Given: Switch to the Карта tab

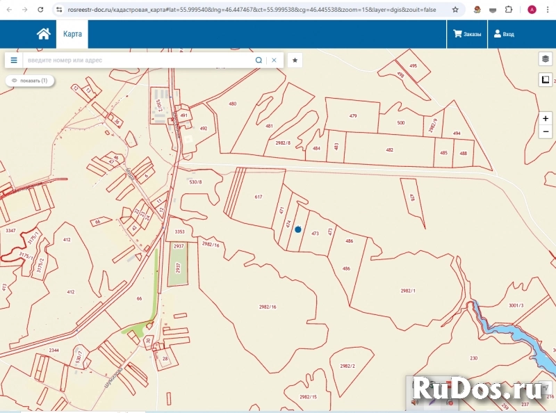Looking at the screenshot, I should pyautogui.click(x=72, y=34).
